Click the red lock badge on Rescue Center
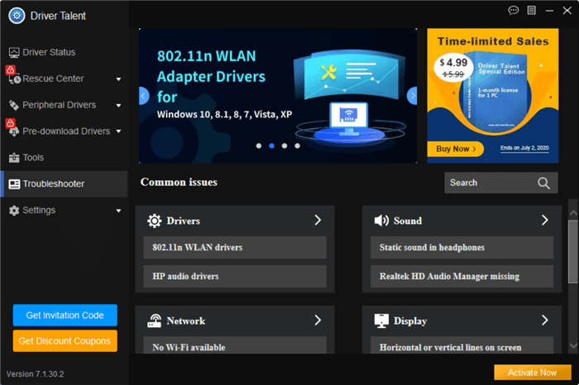Image resolution: width=579 pixels, height=385 pixels. [10, 69]
